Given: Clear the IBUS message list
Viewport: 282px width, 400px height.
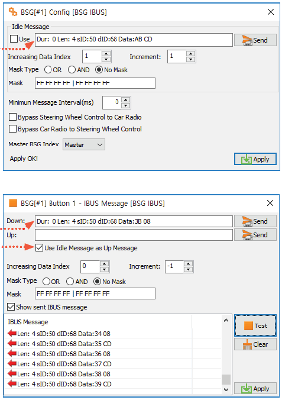Looking at the screenshot, I should (x=255, y=344).
